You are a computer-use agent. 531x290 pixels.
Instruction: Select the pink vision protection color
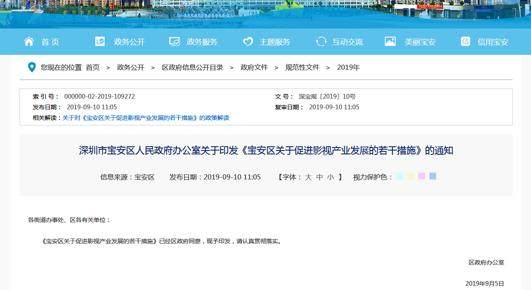422,176
